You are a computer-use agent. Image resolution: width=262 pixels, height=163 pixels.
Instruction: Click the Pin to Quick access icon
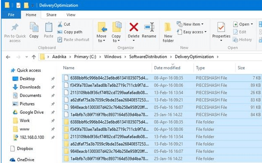pyautogui.click(x=15, y=27)
